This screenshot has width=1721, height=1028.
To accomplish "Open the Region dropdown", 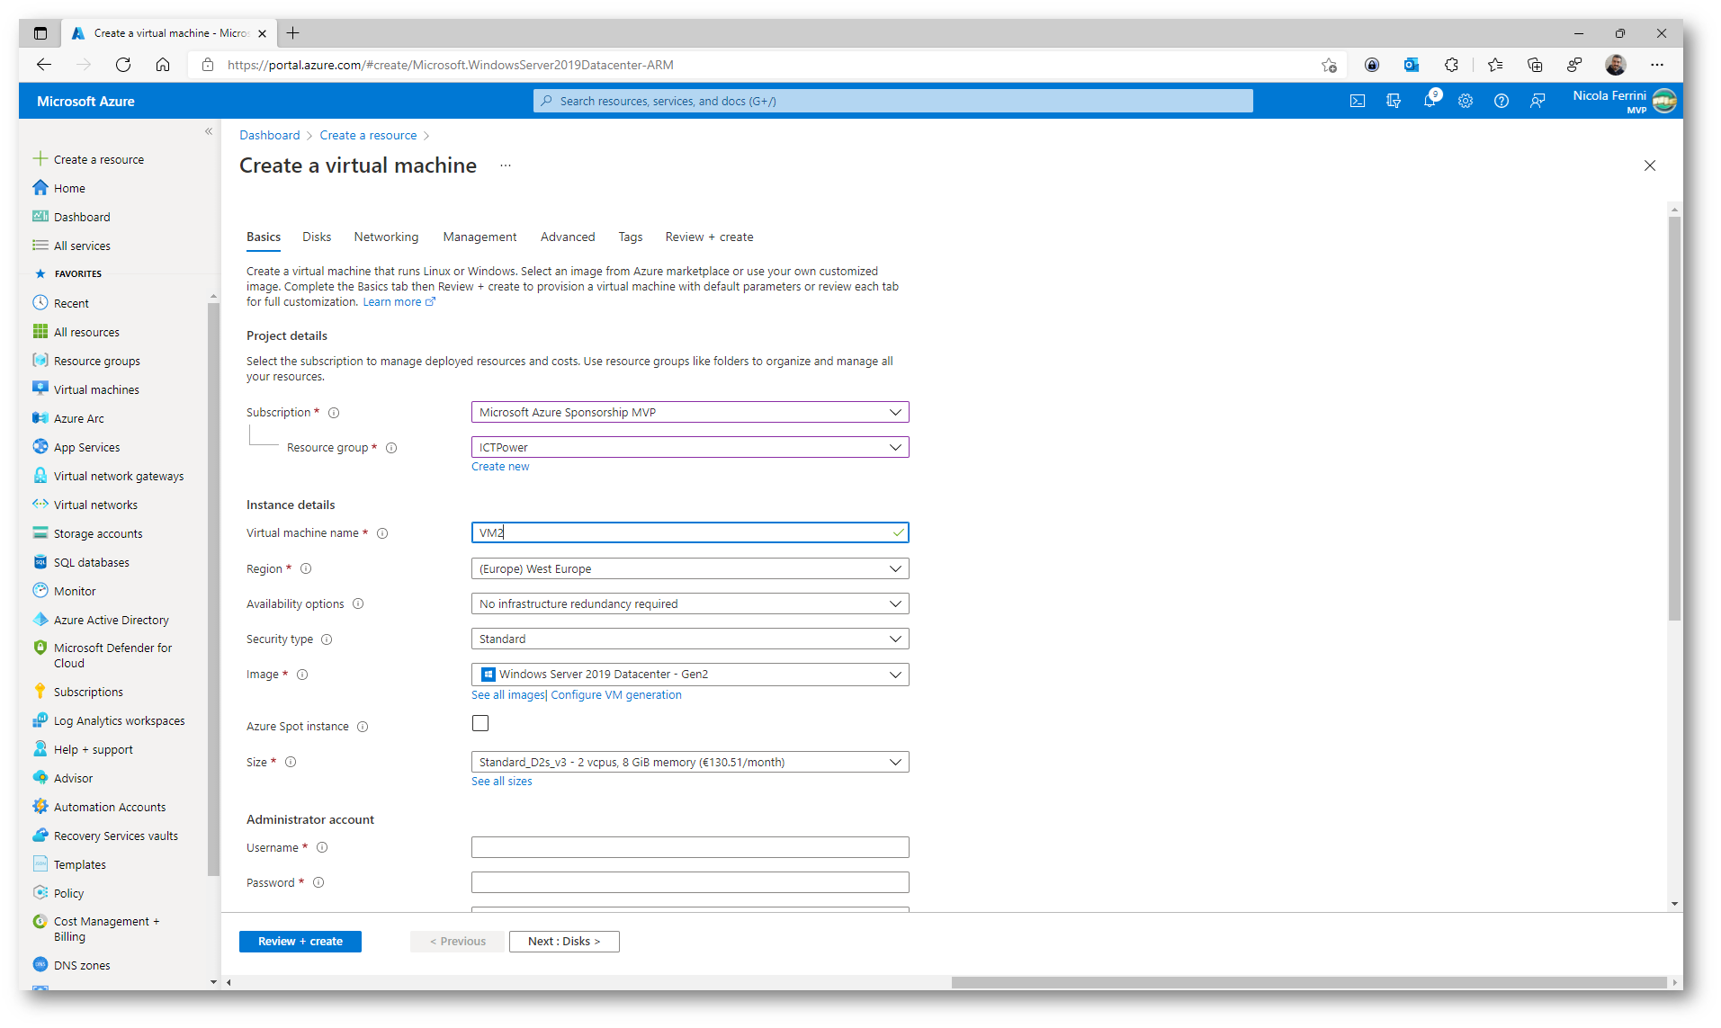I will click(690, 568).
